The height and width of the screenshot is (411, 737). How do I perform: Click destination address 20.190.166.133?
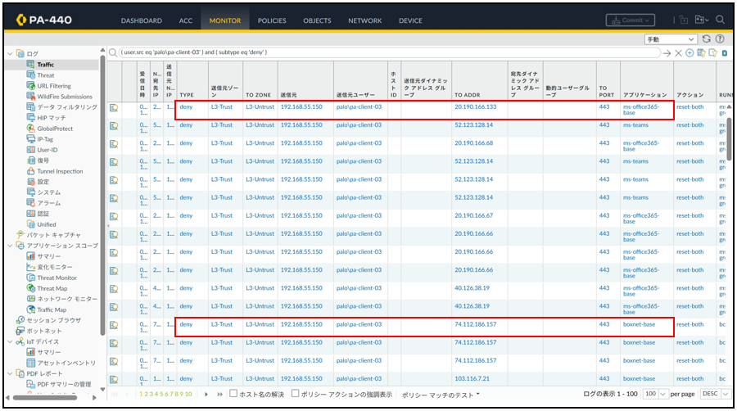(475, 106)
